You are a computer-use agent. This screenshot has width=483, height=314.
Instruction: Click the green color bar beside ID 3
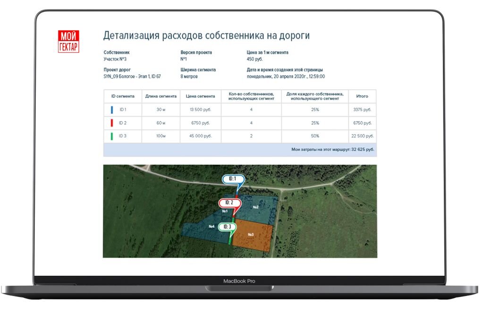(112, 136)
